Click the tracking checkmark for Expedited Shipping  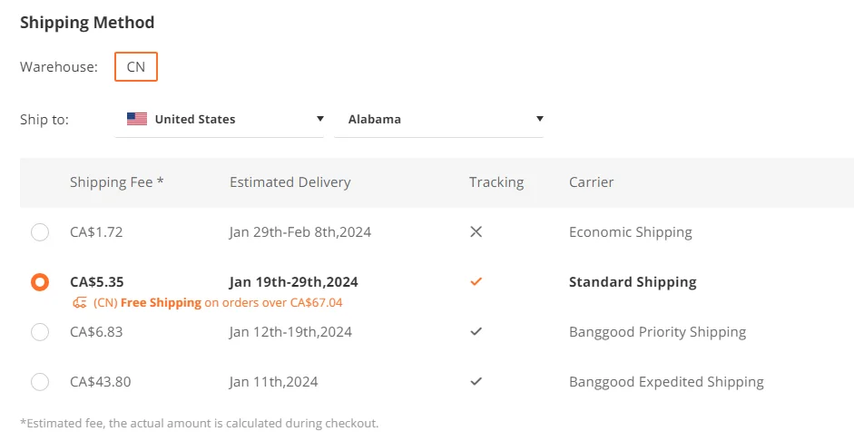point(476,382)
